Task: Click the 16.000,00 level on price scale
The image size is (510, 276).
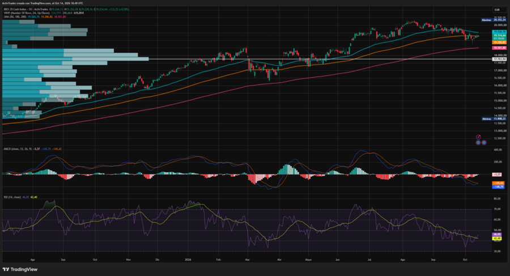Action: click(500, 85)
